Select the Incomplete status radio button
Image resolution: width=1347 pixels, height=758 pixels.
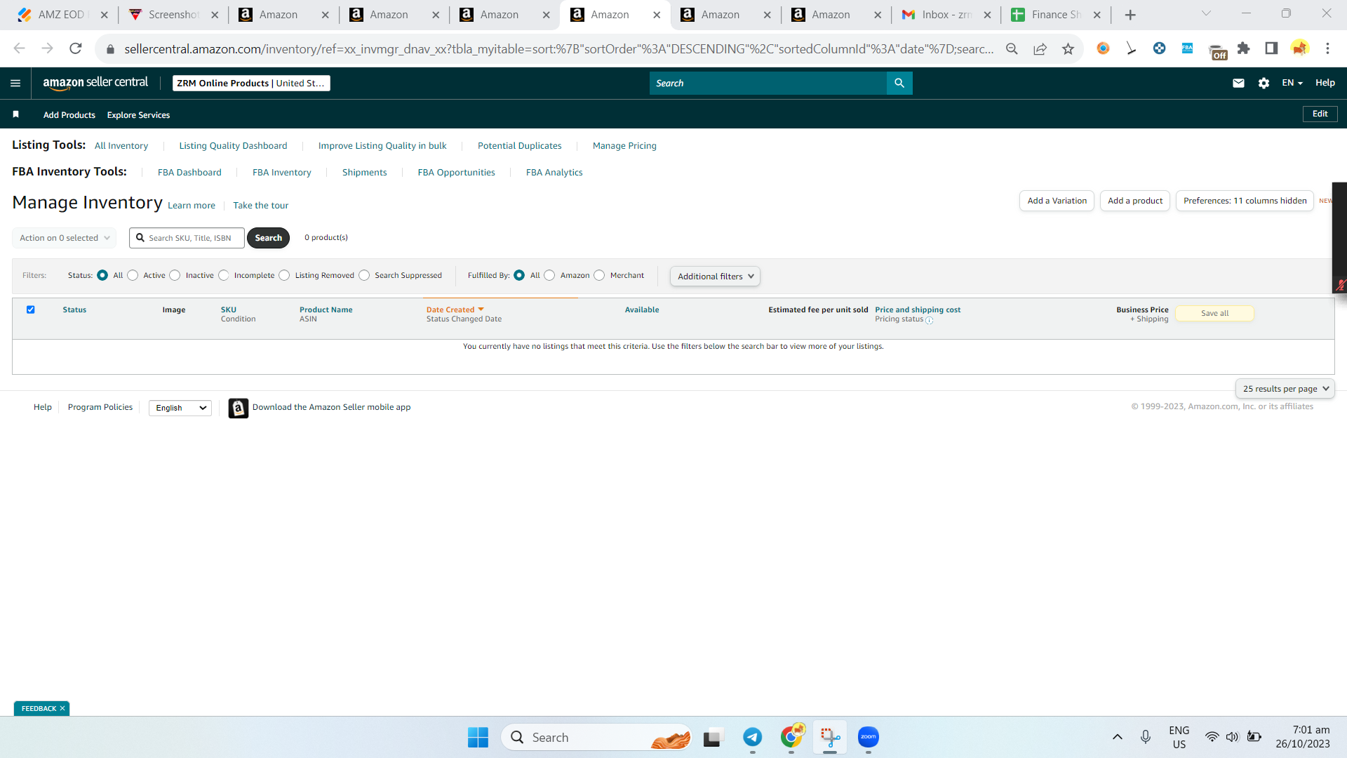(x=223, y=275)
